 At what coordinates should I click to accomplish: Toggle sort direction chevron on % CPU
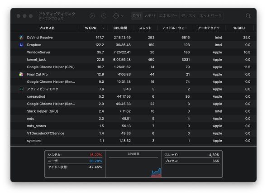103,28
